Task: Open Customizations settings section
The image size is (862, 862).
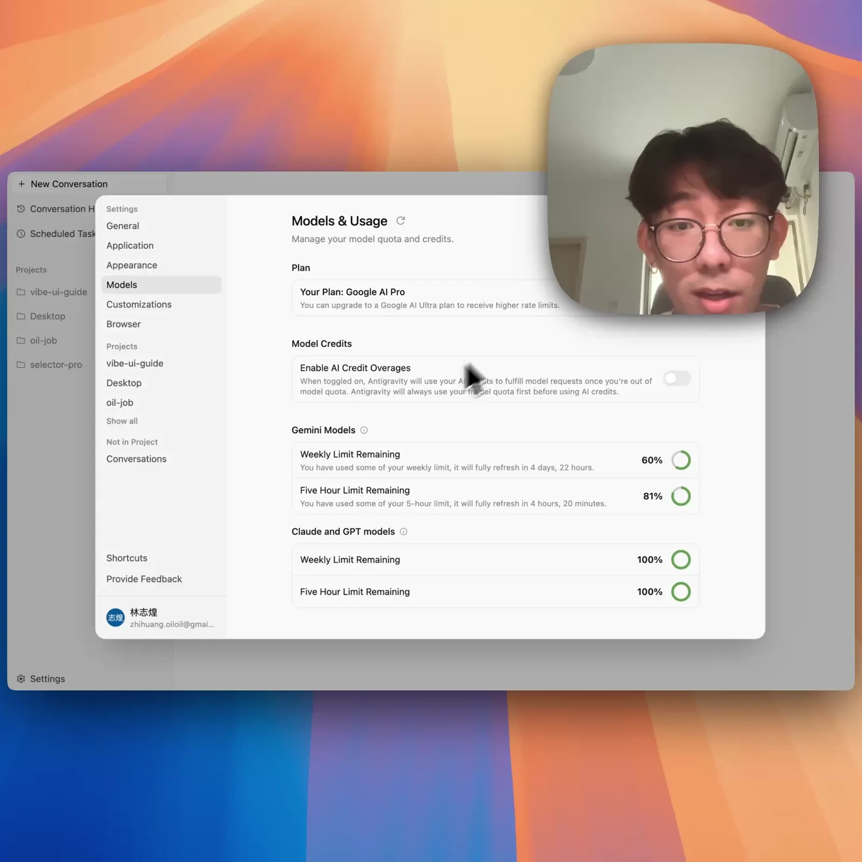Action: [161, 304]
